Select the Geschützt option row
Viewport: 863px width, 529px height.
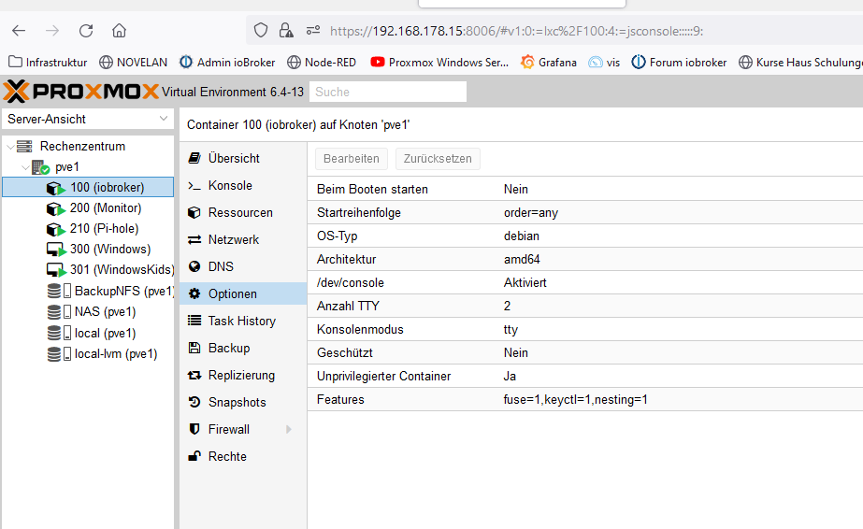(x=585, y=352)
